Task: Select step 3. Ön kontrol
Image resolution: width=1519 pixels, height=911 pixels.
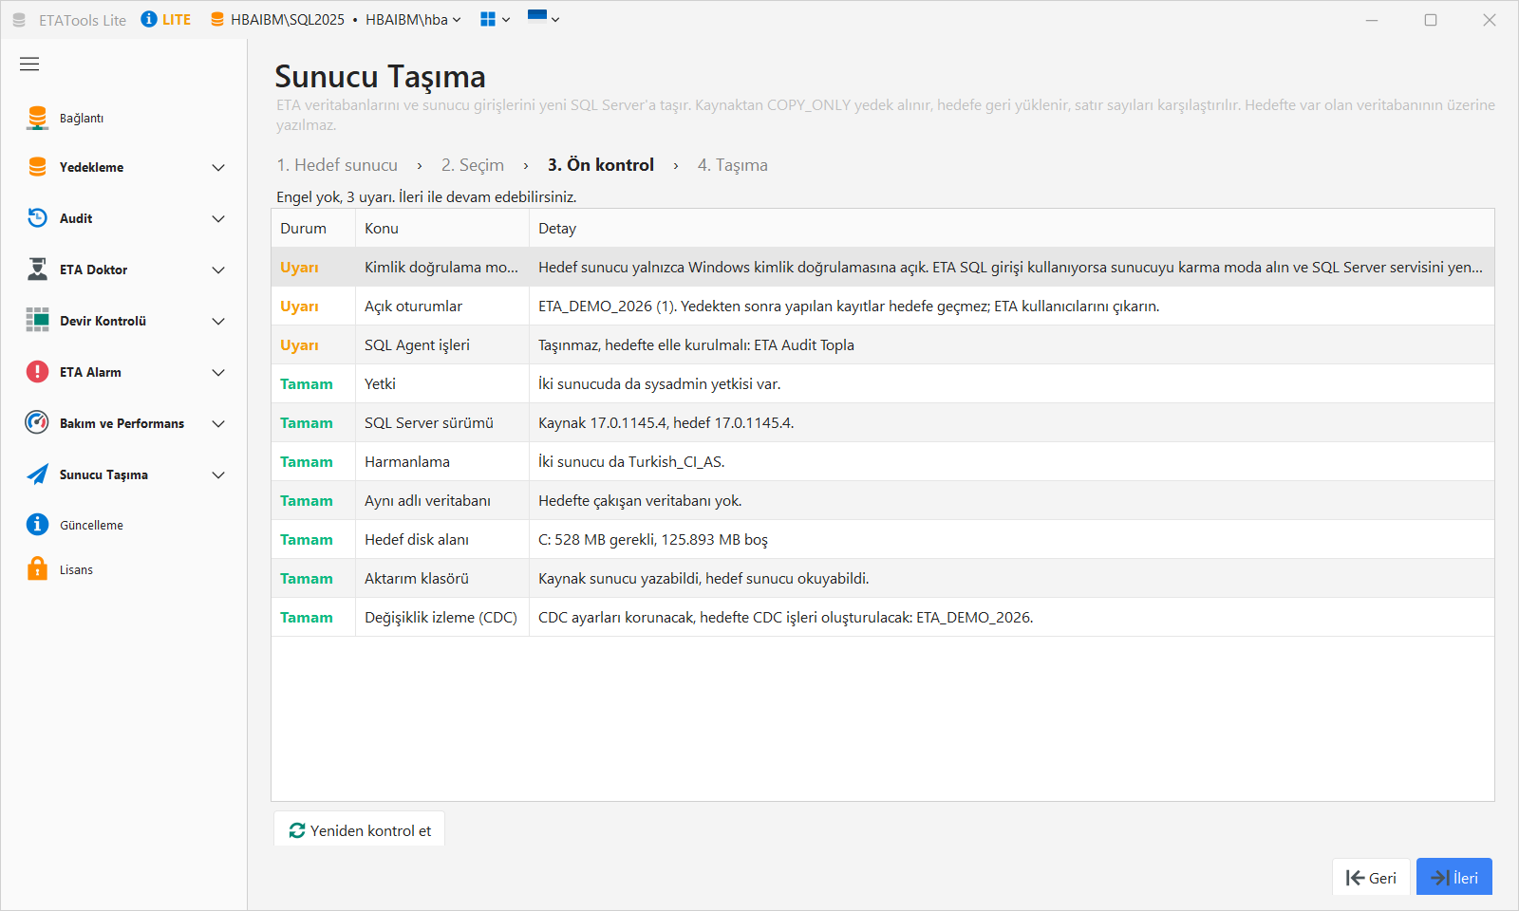Action: [601, 165]
